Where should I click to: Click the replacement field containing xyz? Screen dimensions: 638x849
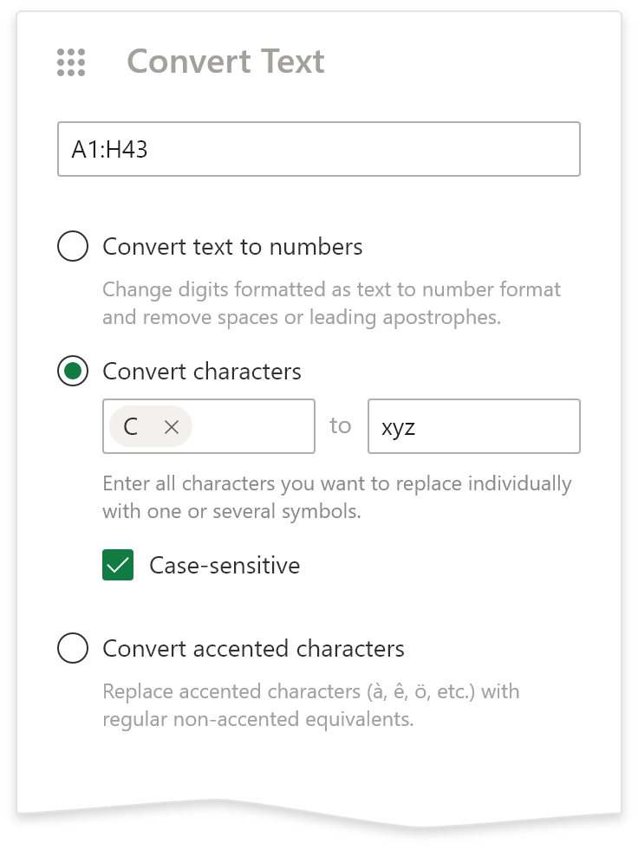474,426
